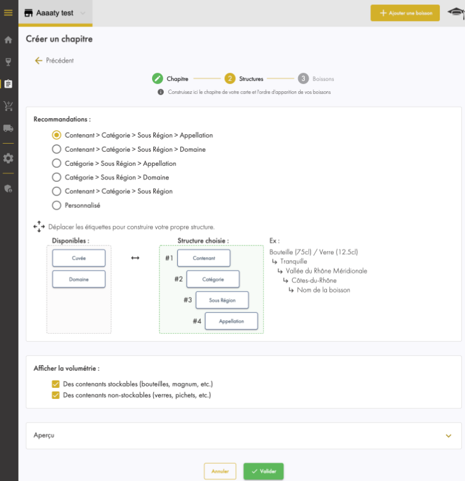Open the shopping cart sidebar icon
The width and height of the screenshot is (465, 481).
[8, 106]
